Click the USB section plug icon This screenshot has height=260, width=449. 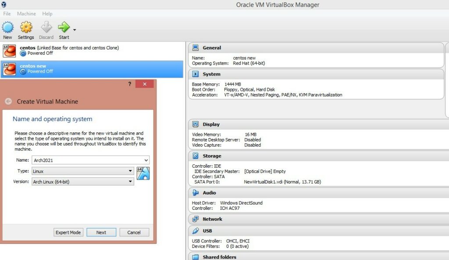click(x=196, y=231)
